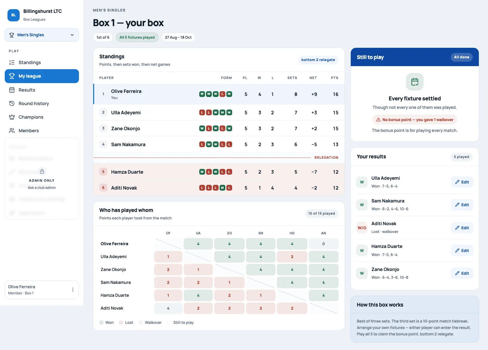Click the PTS column header in standings
488x350 pixels.
334,78
